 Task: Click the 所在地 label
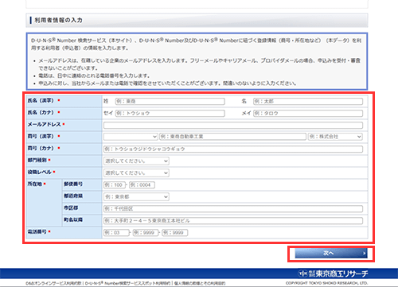(35, 184)
